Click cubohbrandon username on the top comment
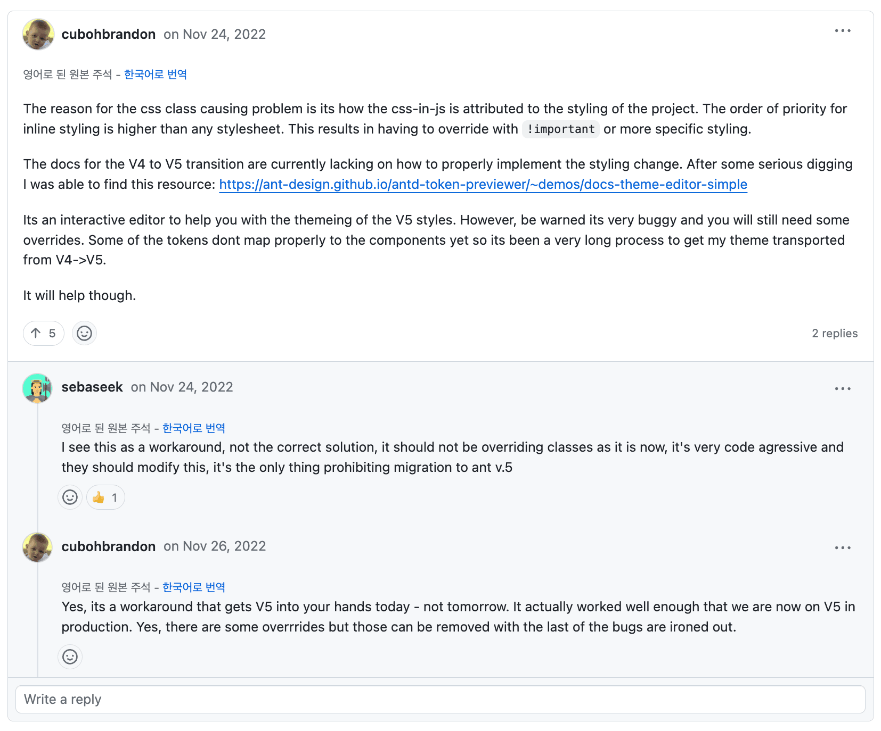This screenshot has height=731, width=881. pyautogui.click(x=109, y=35)
